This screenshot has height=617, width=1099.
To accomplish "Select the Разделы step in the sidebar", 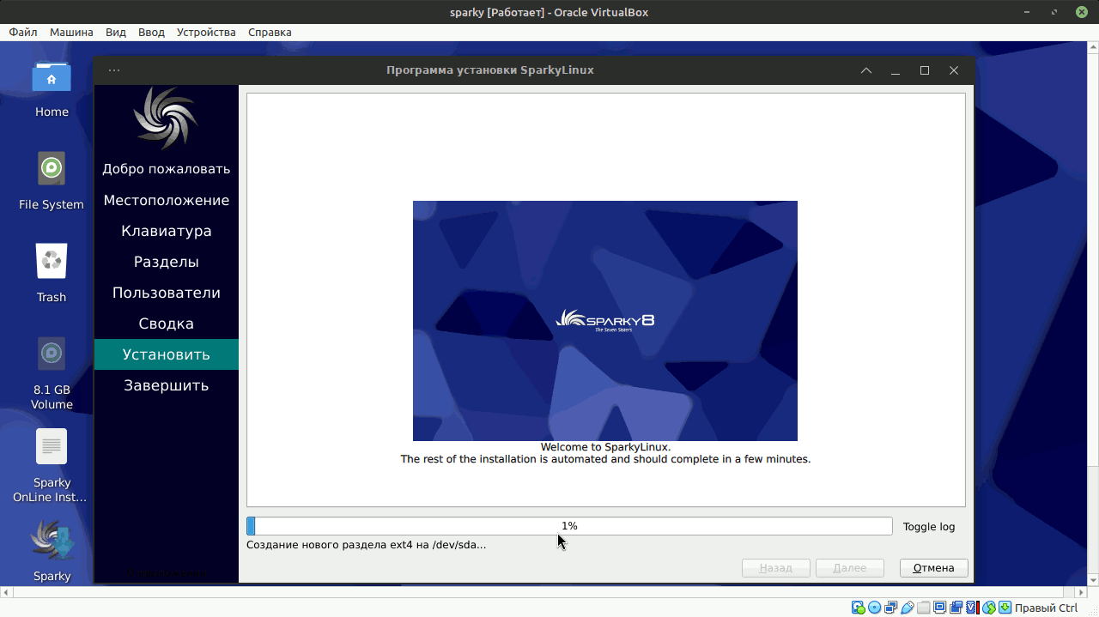I will [x=167, y=262].
